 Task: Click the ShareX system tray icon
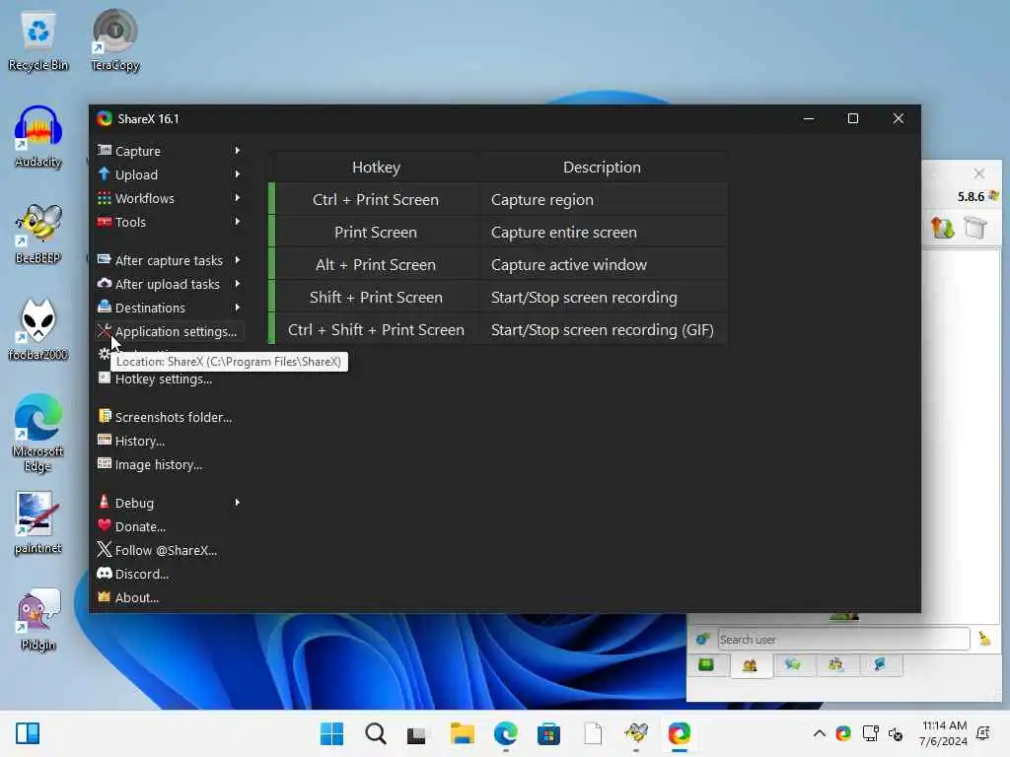point(843,733)
